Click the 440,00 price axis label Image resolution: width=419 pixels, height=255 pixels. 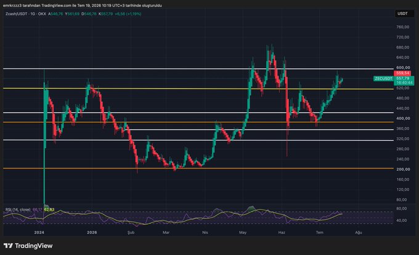point(403,108)
